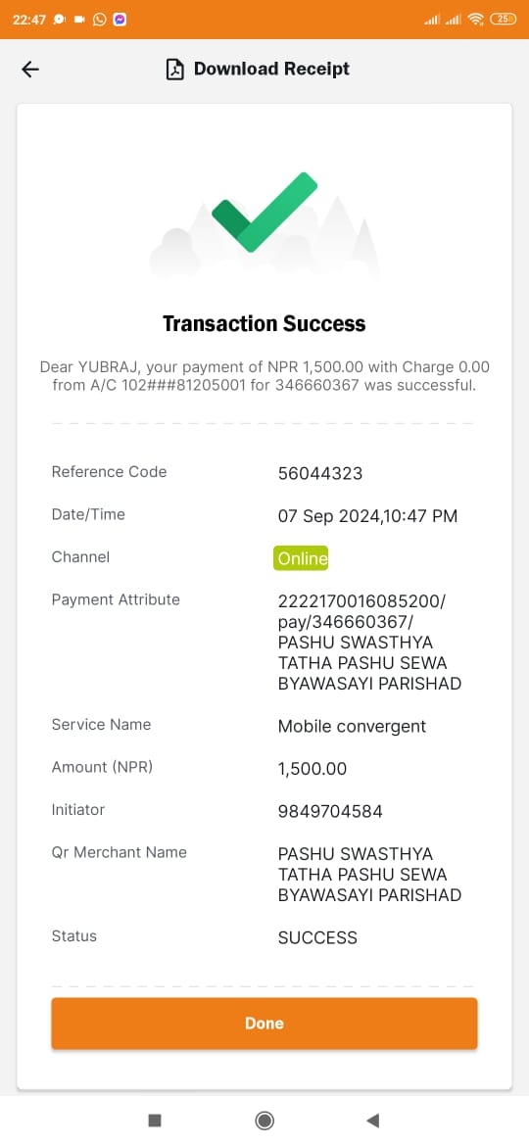
Task: Click the Download Receipt text
Action: [271, 70]
